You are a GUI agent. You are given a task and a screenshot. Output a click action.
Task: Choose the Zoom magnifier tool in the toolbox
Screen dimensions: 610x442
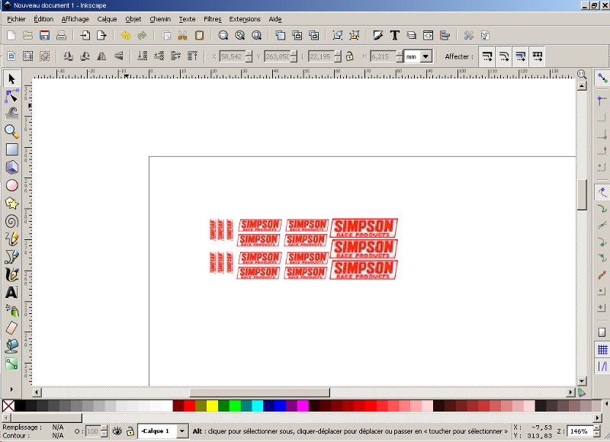[11, 131]
